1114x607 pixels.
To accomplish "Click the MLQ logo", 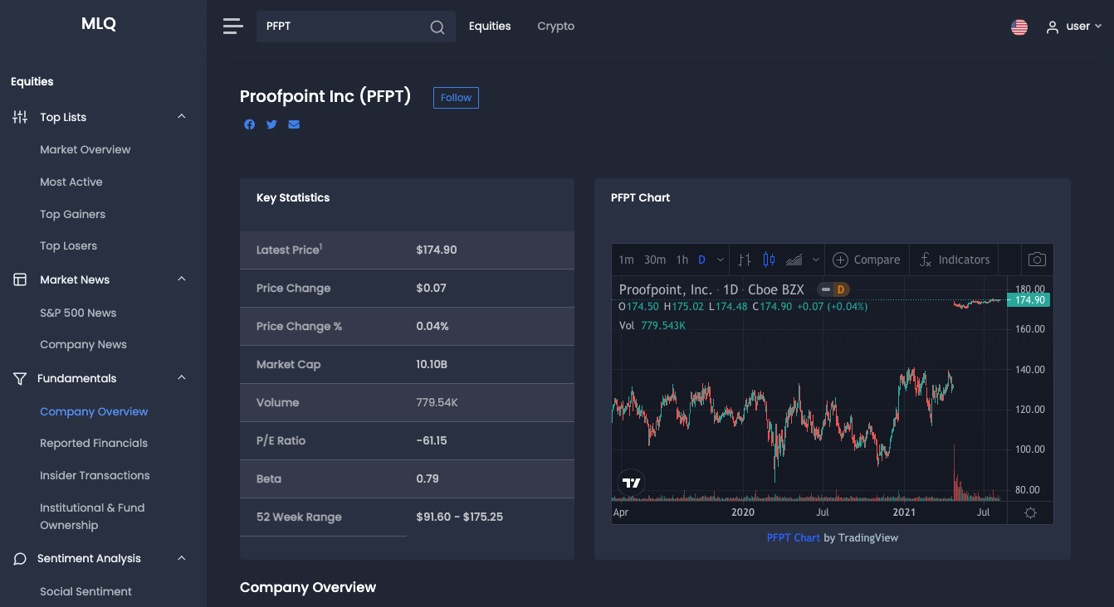I will [99, 24].
